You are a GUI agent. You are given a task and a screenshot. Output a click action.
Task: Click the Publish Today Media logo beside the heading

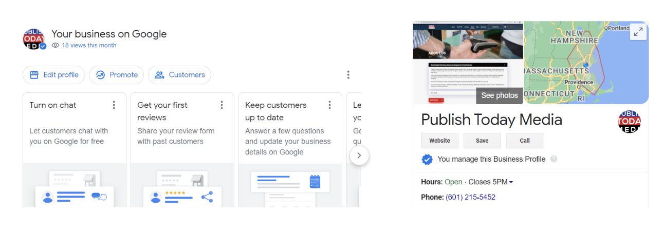point(34,39)
